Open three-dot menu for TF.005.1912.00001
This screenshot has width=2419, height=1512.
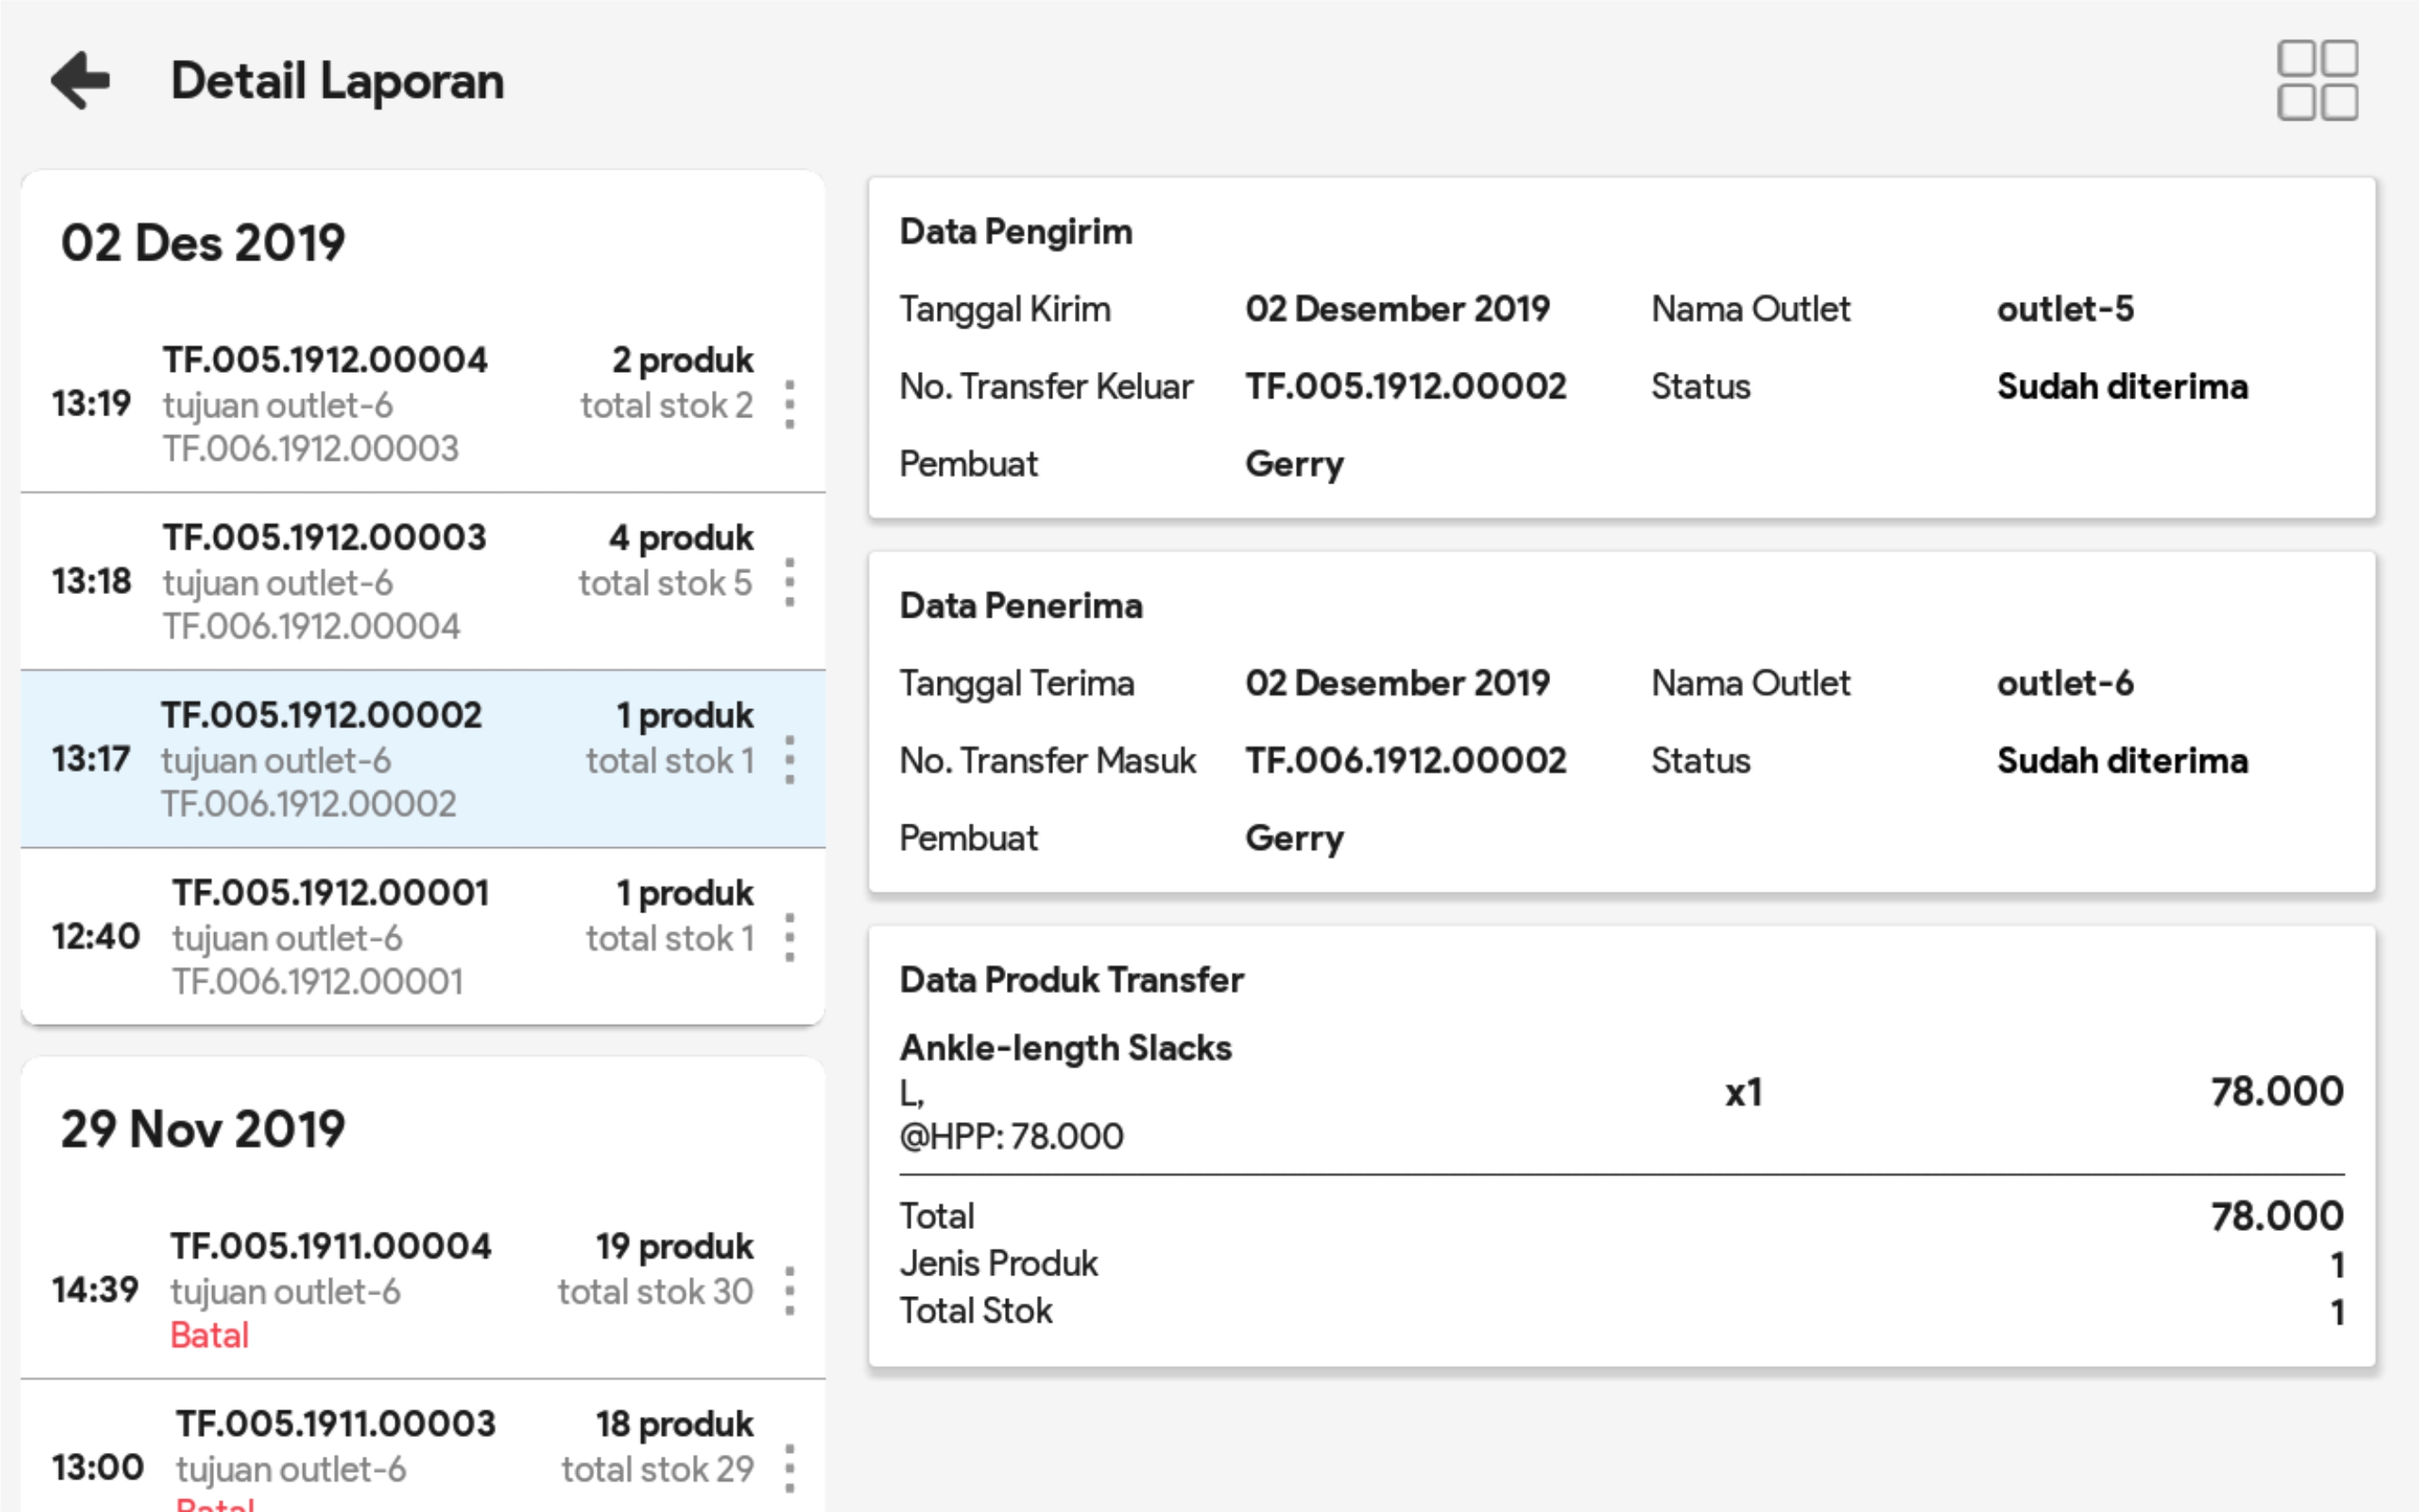click(790, 938)
